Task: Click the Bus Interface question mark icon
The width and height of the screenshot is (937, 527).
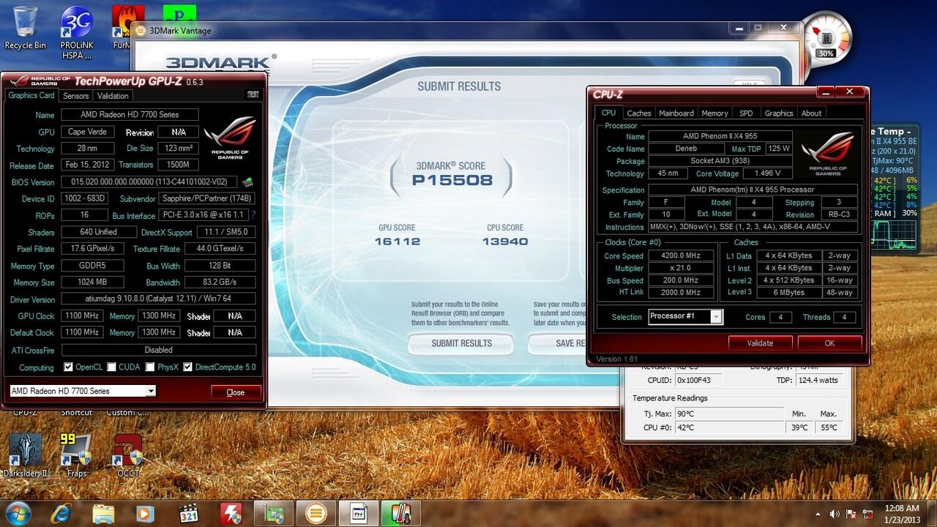Action: click(x=253, y=215)
